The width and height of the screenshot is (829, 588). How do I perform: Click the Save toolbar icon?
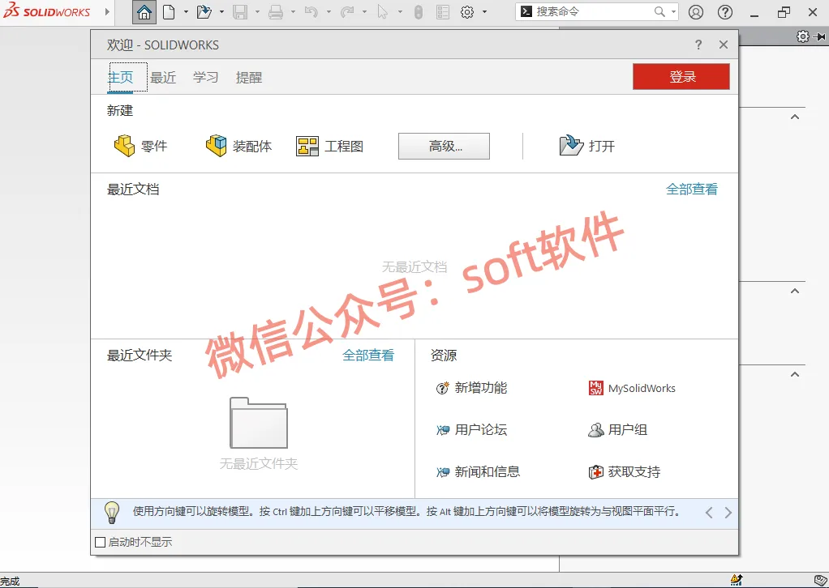pos(240,11)
